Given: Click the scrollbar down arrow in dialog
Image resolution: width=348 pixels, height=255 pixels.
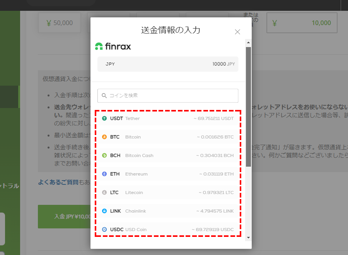Looking at the screenshot, I should click(248, 238).
